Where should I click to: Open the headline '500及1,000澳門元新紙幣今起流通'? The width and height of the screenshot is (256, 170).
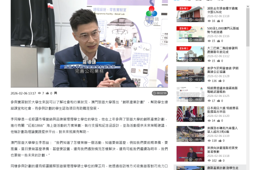pyautogui.click(x=223, y=30)
